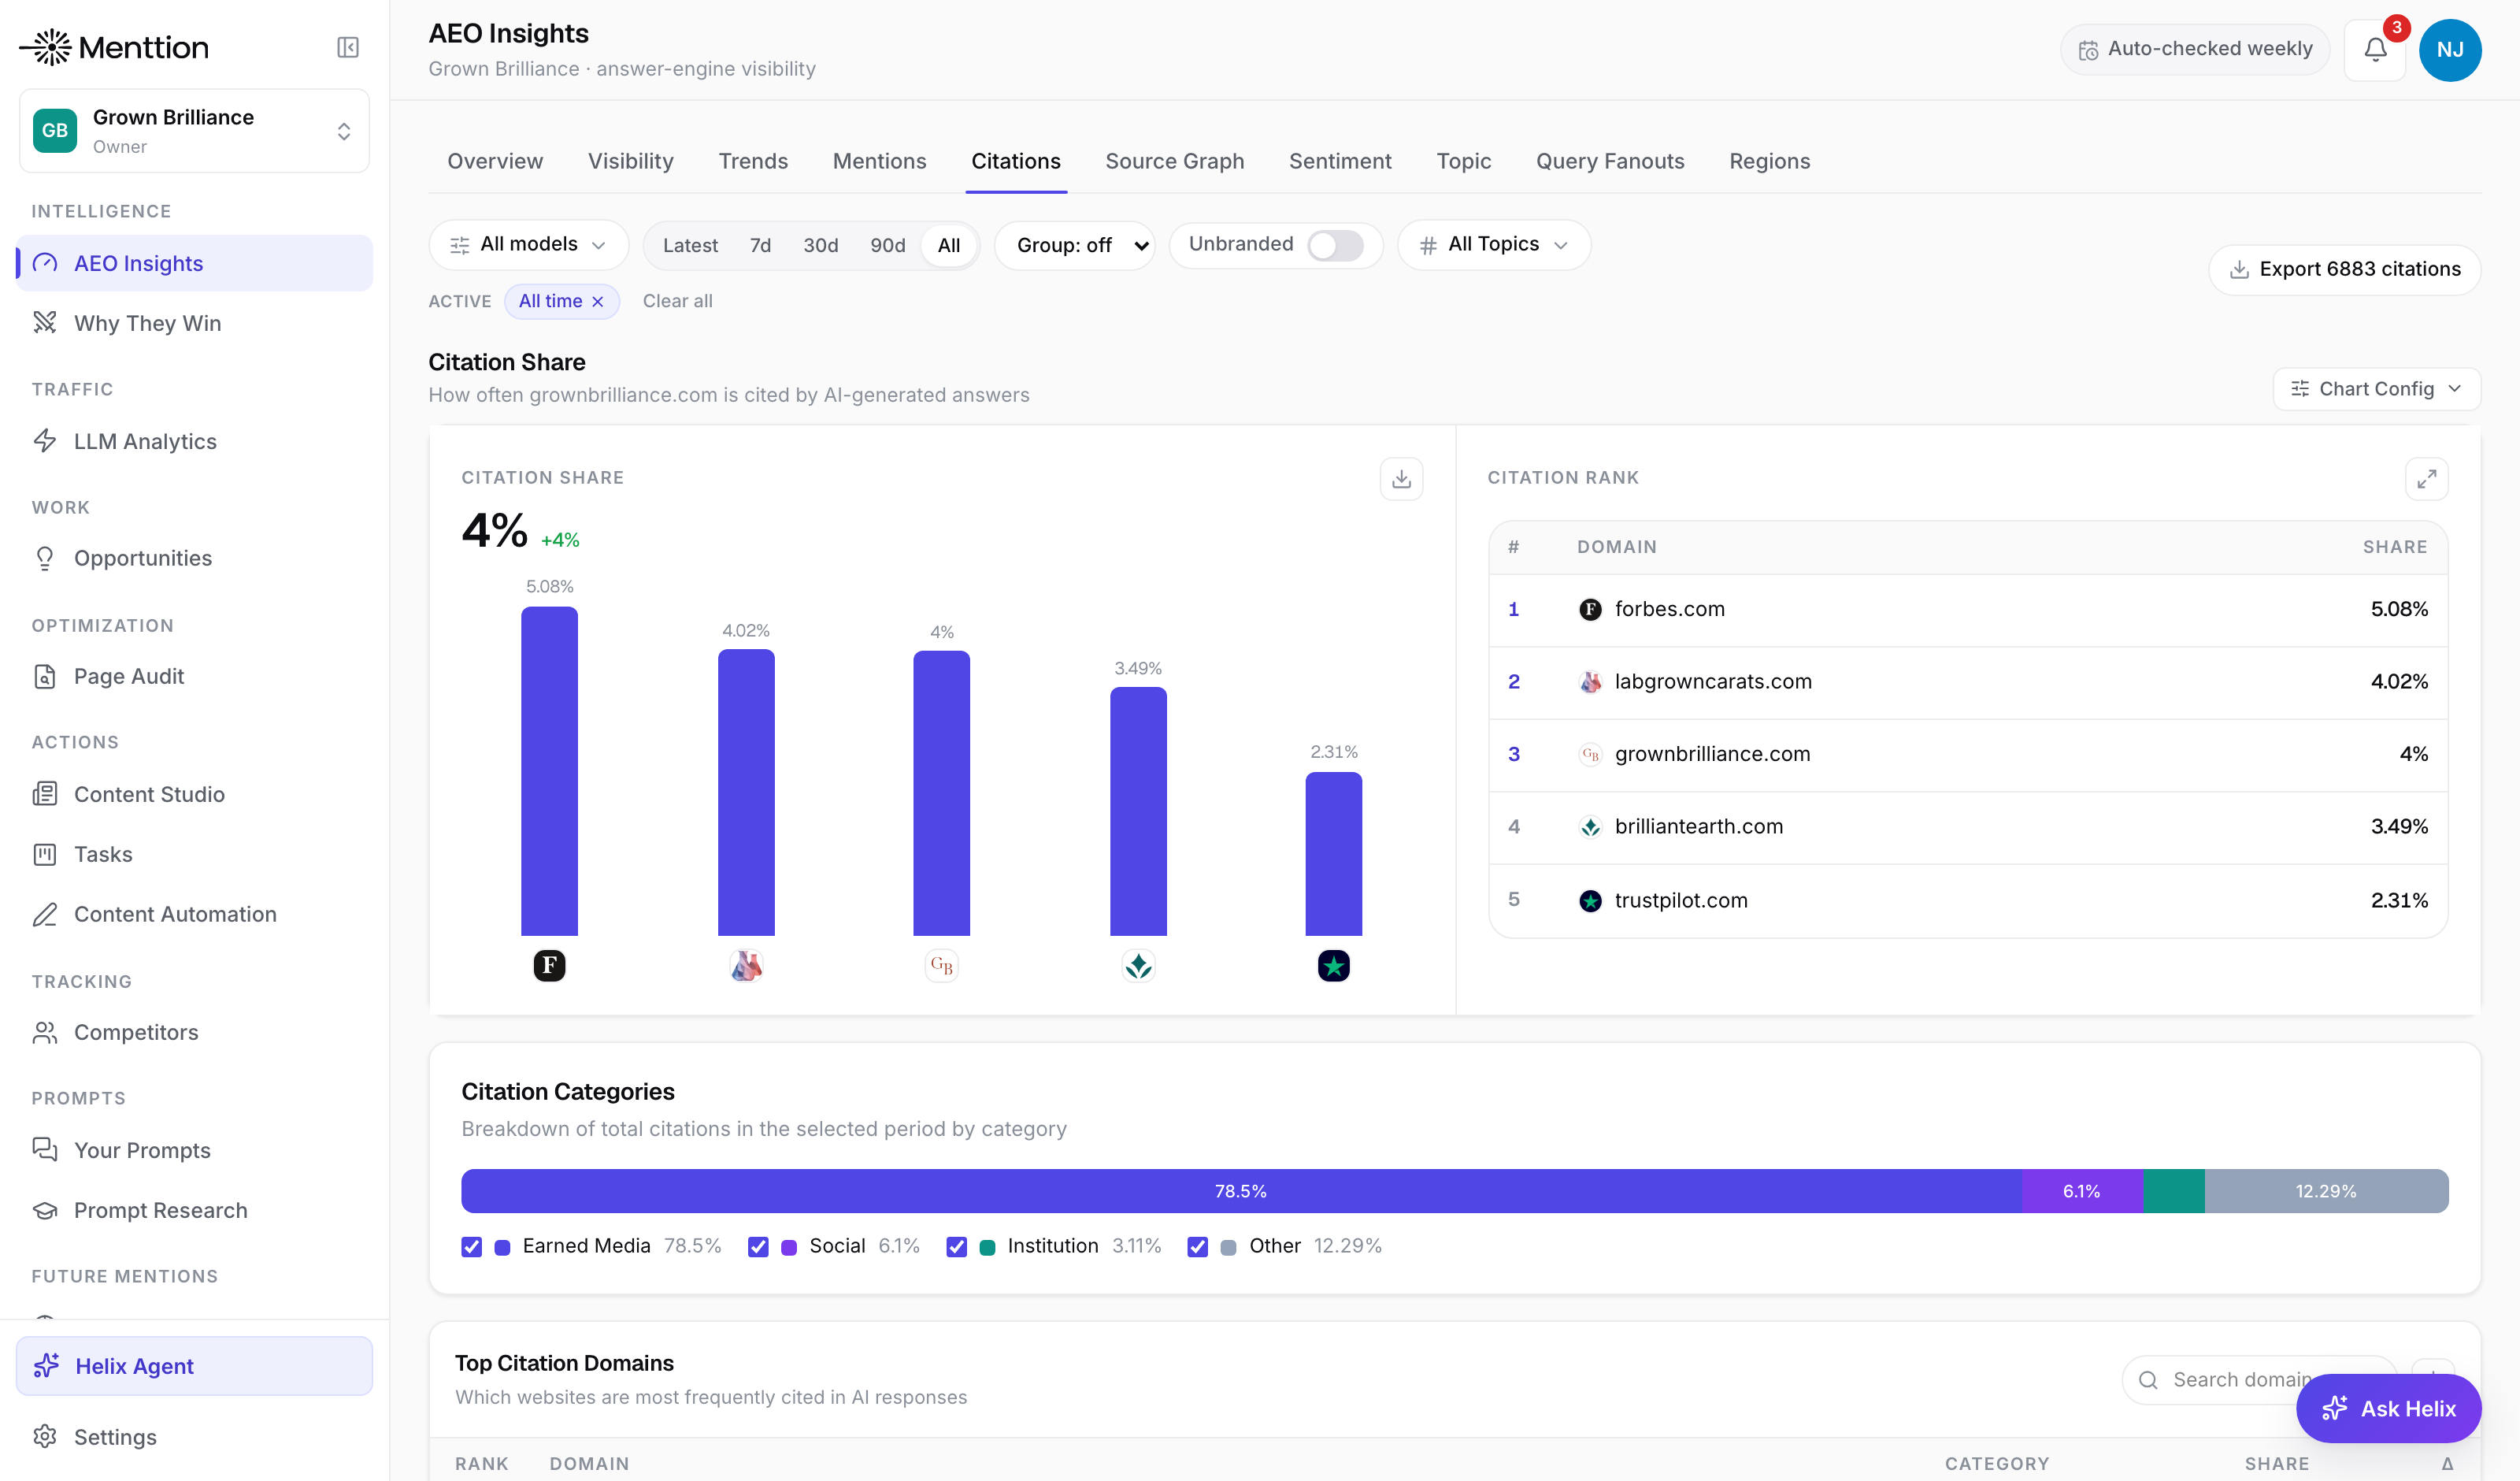Screen dimensions: 2520x1481
Task: Open Helix Agent
Action: click(x=195, y=1367)
